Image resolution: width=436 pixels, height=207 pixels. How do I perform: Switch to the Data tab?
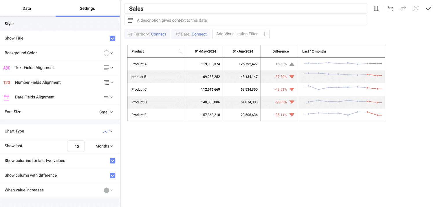pos(27,8)
